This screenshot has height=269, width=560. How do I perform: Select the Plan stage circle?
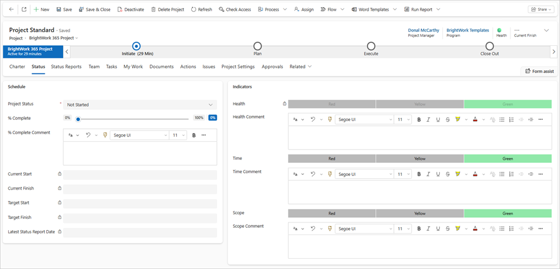257,46
